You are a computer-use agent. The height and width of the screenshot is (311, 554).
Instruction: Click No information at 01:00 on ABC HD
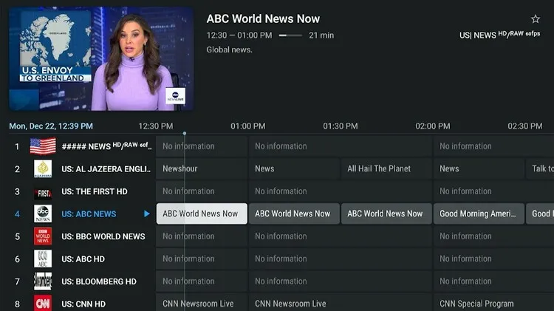[341, 259]
